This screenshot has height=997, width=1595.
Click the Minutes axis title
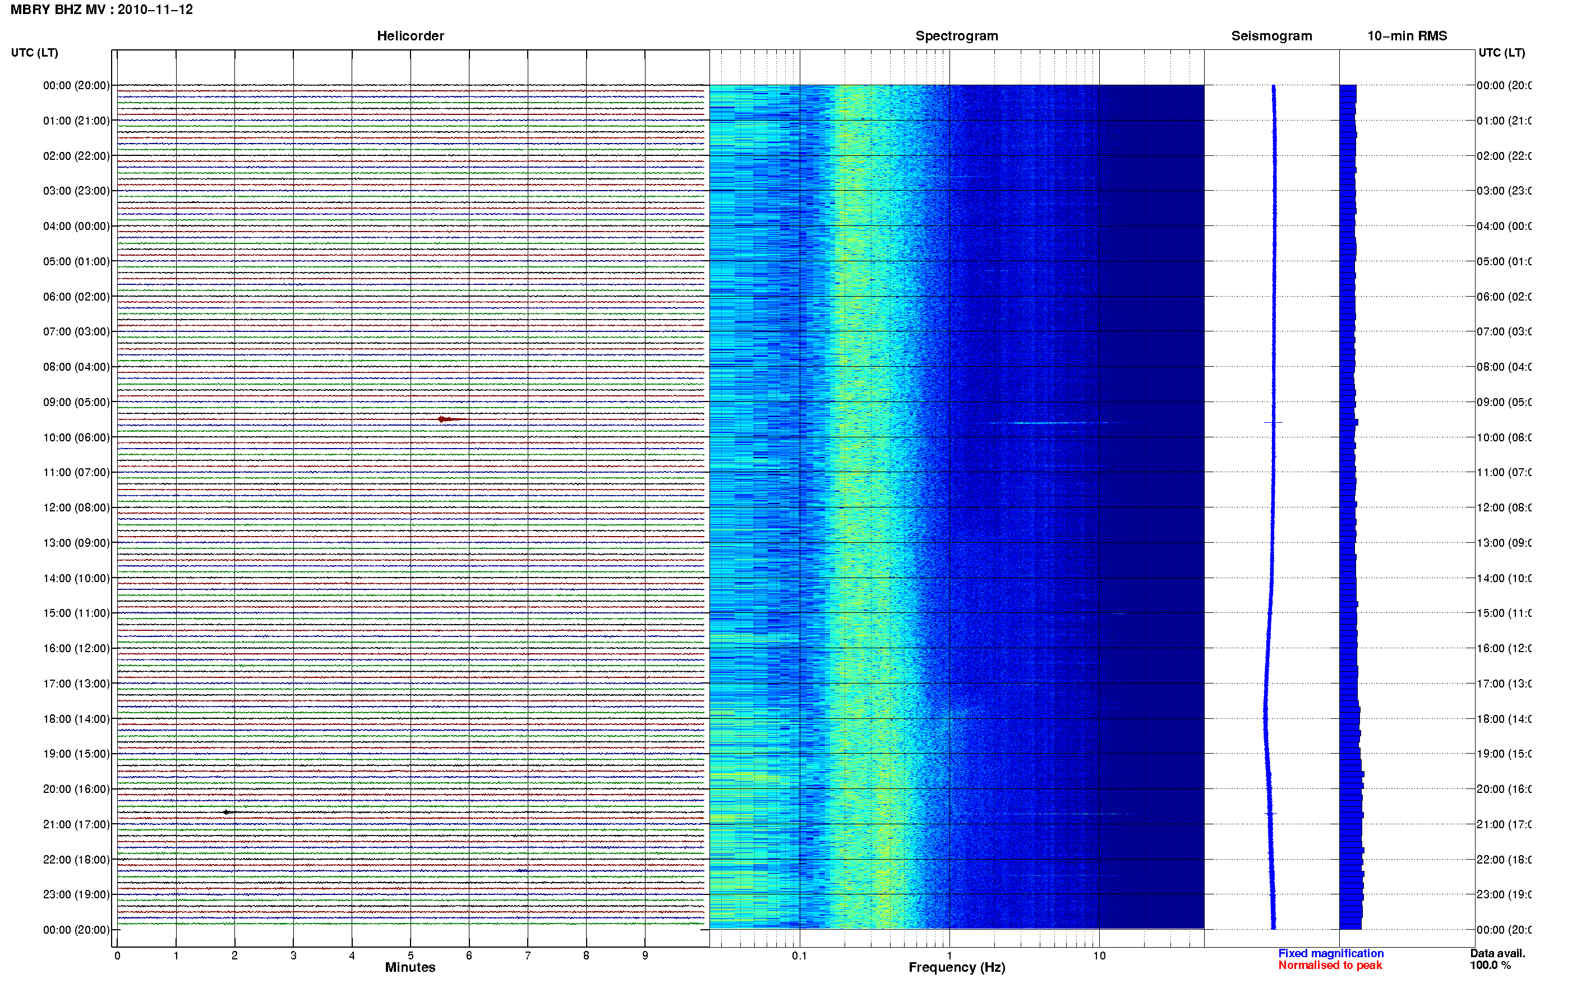point(410,967)
